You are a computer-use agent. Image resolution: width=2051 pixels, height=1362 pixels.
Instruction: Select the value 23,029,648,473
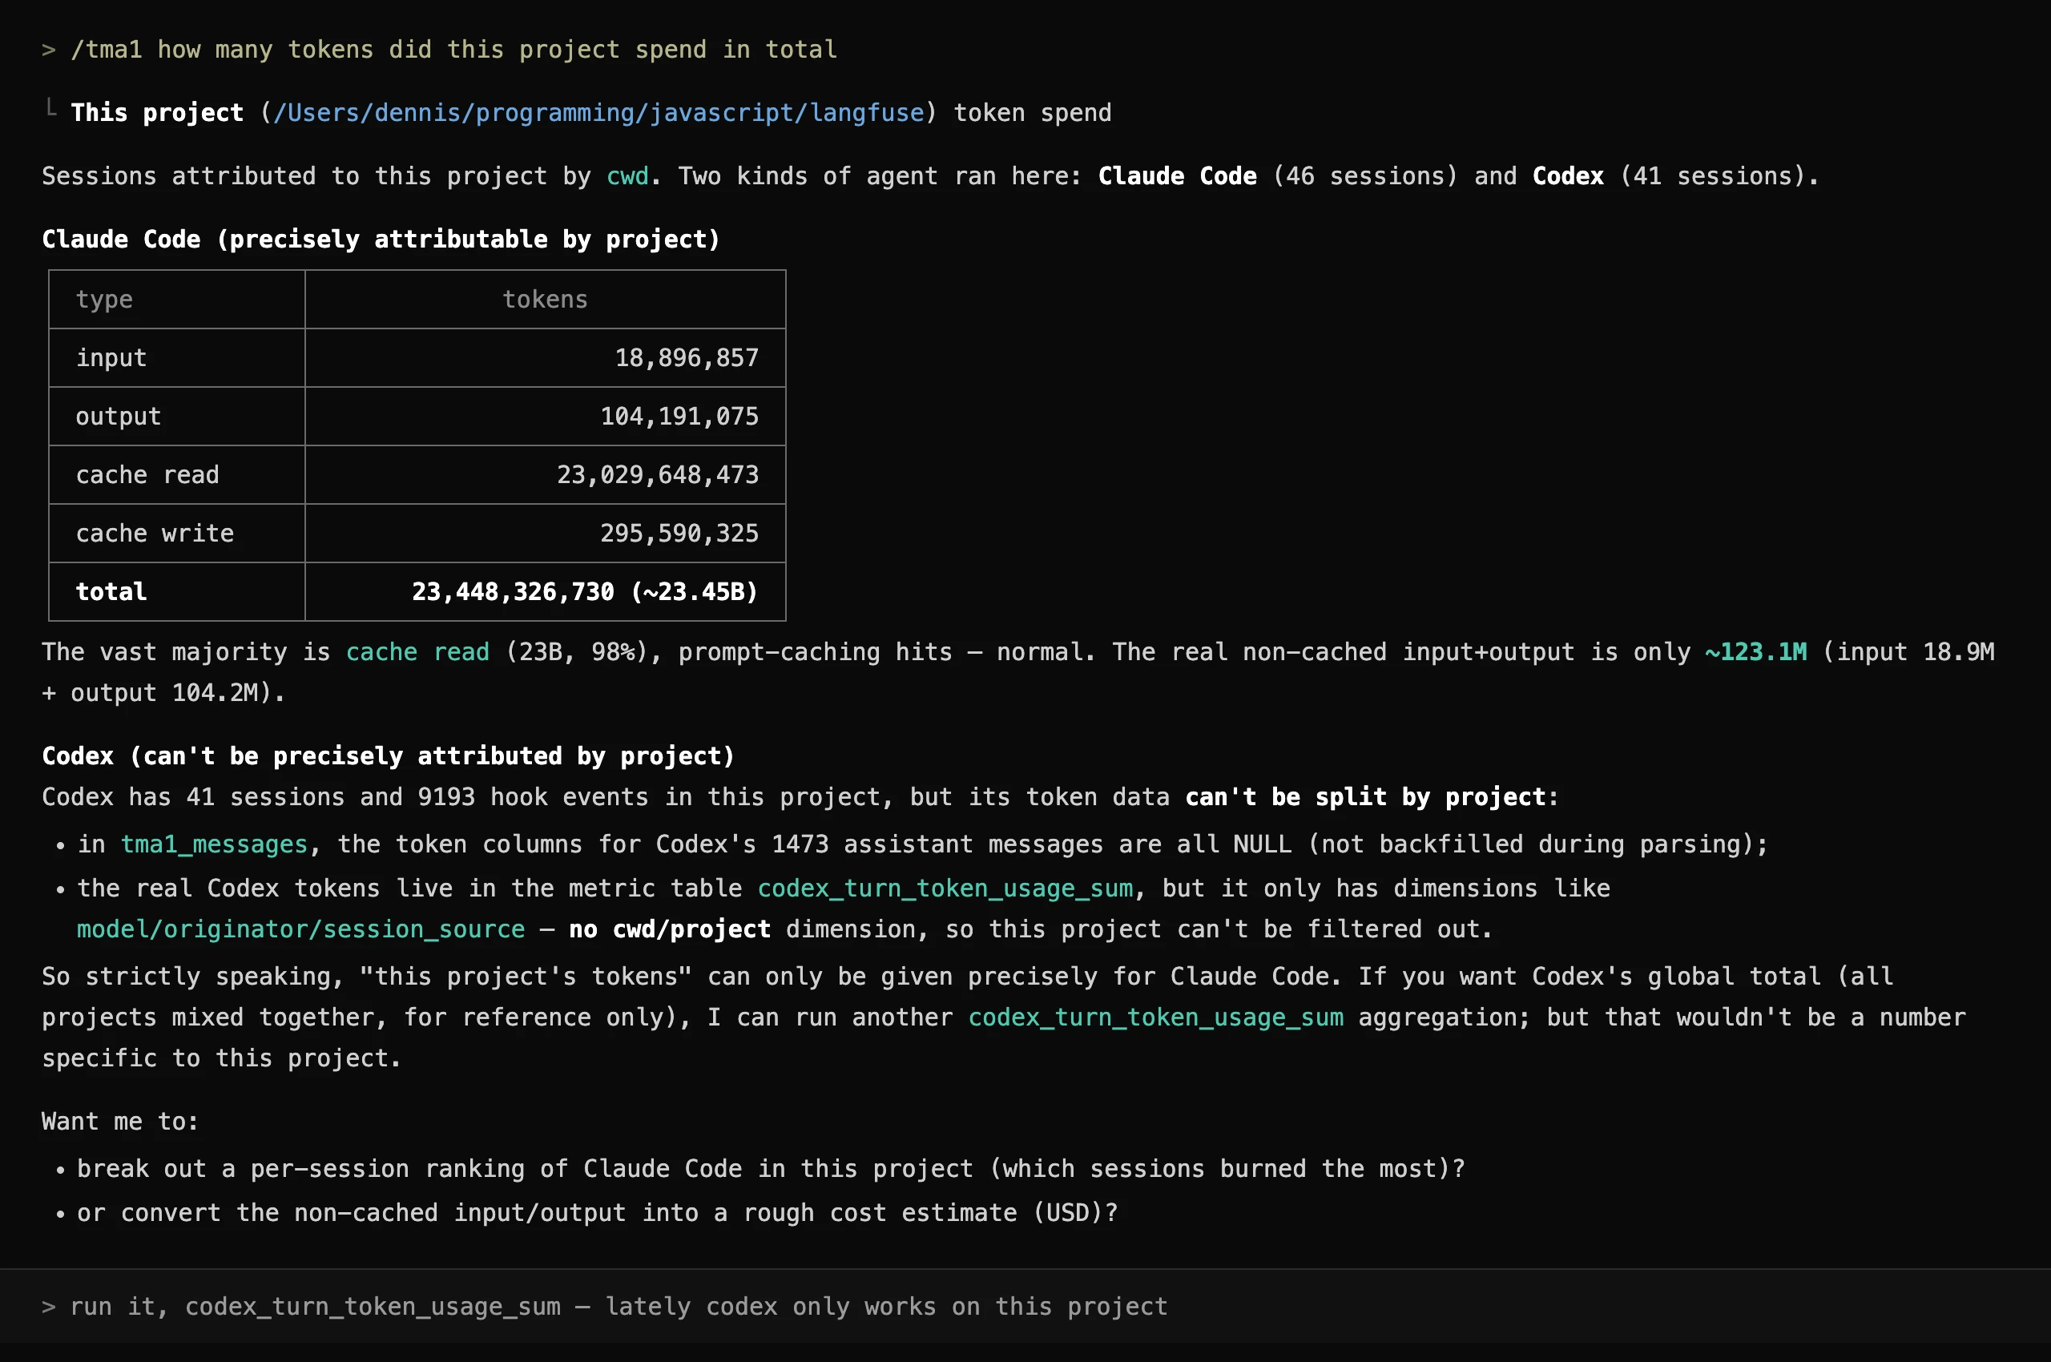tap(658, 475)
